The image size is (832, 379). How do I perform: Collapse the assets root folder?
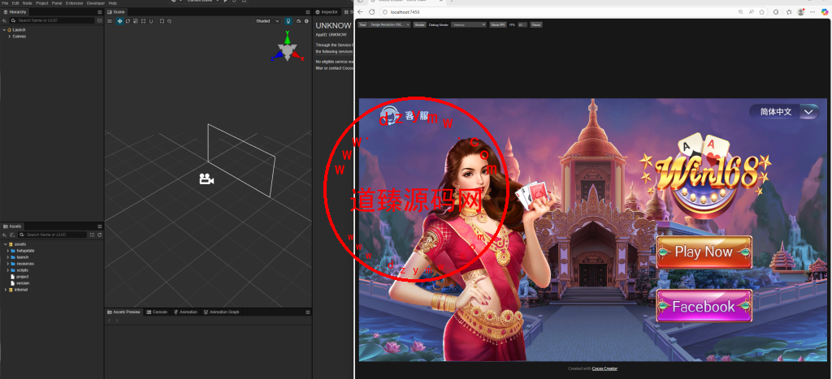(4, 243)
